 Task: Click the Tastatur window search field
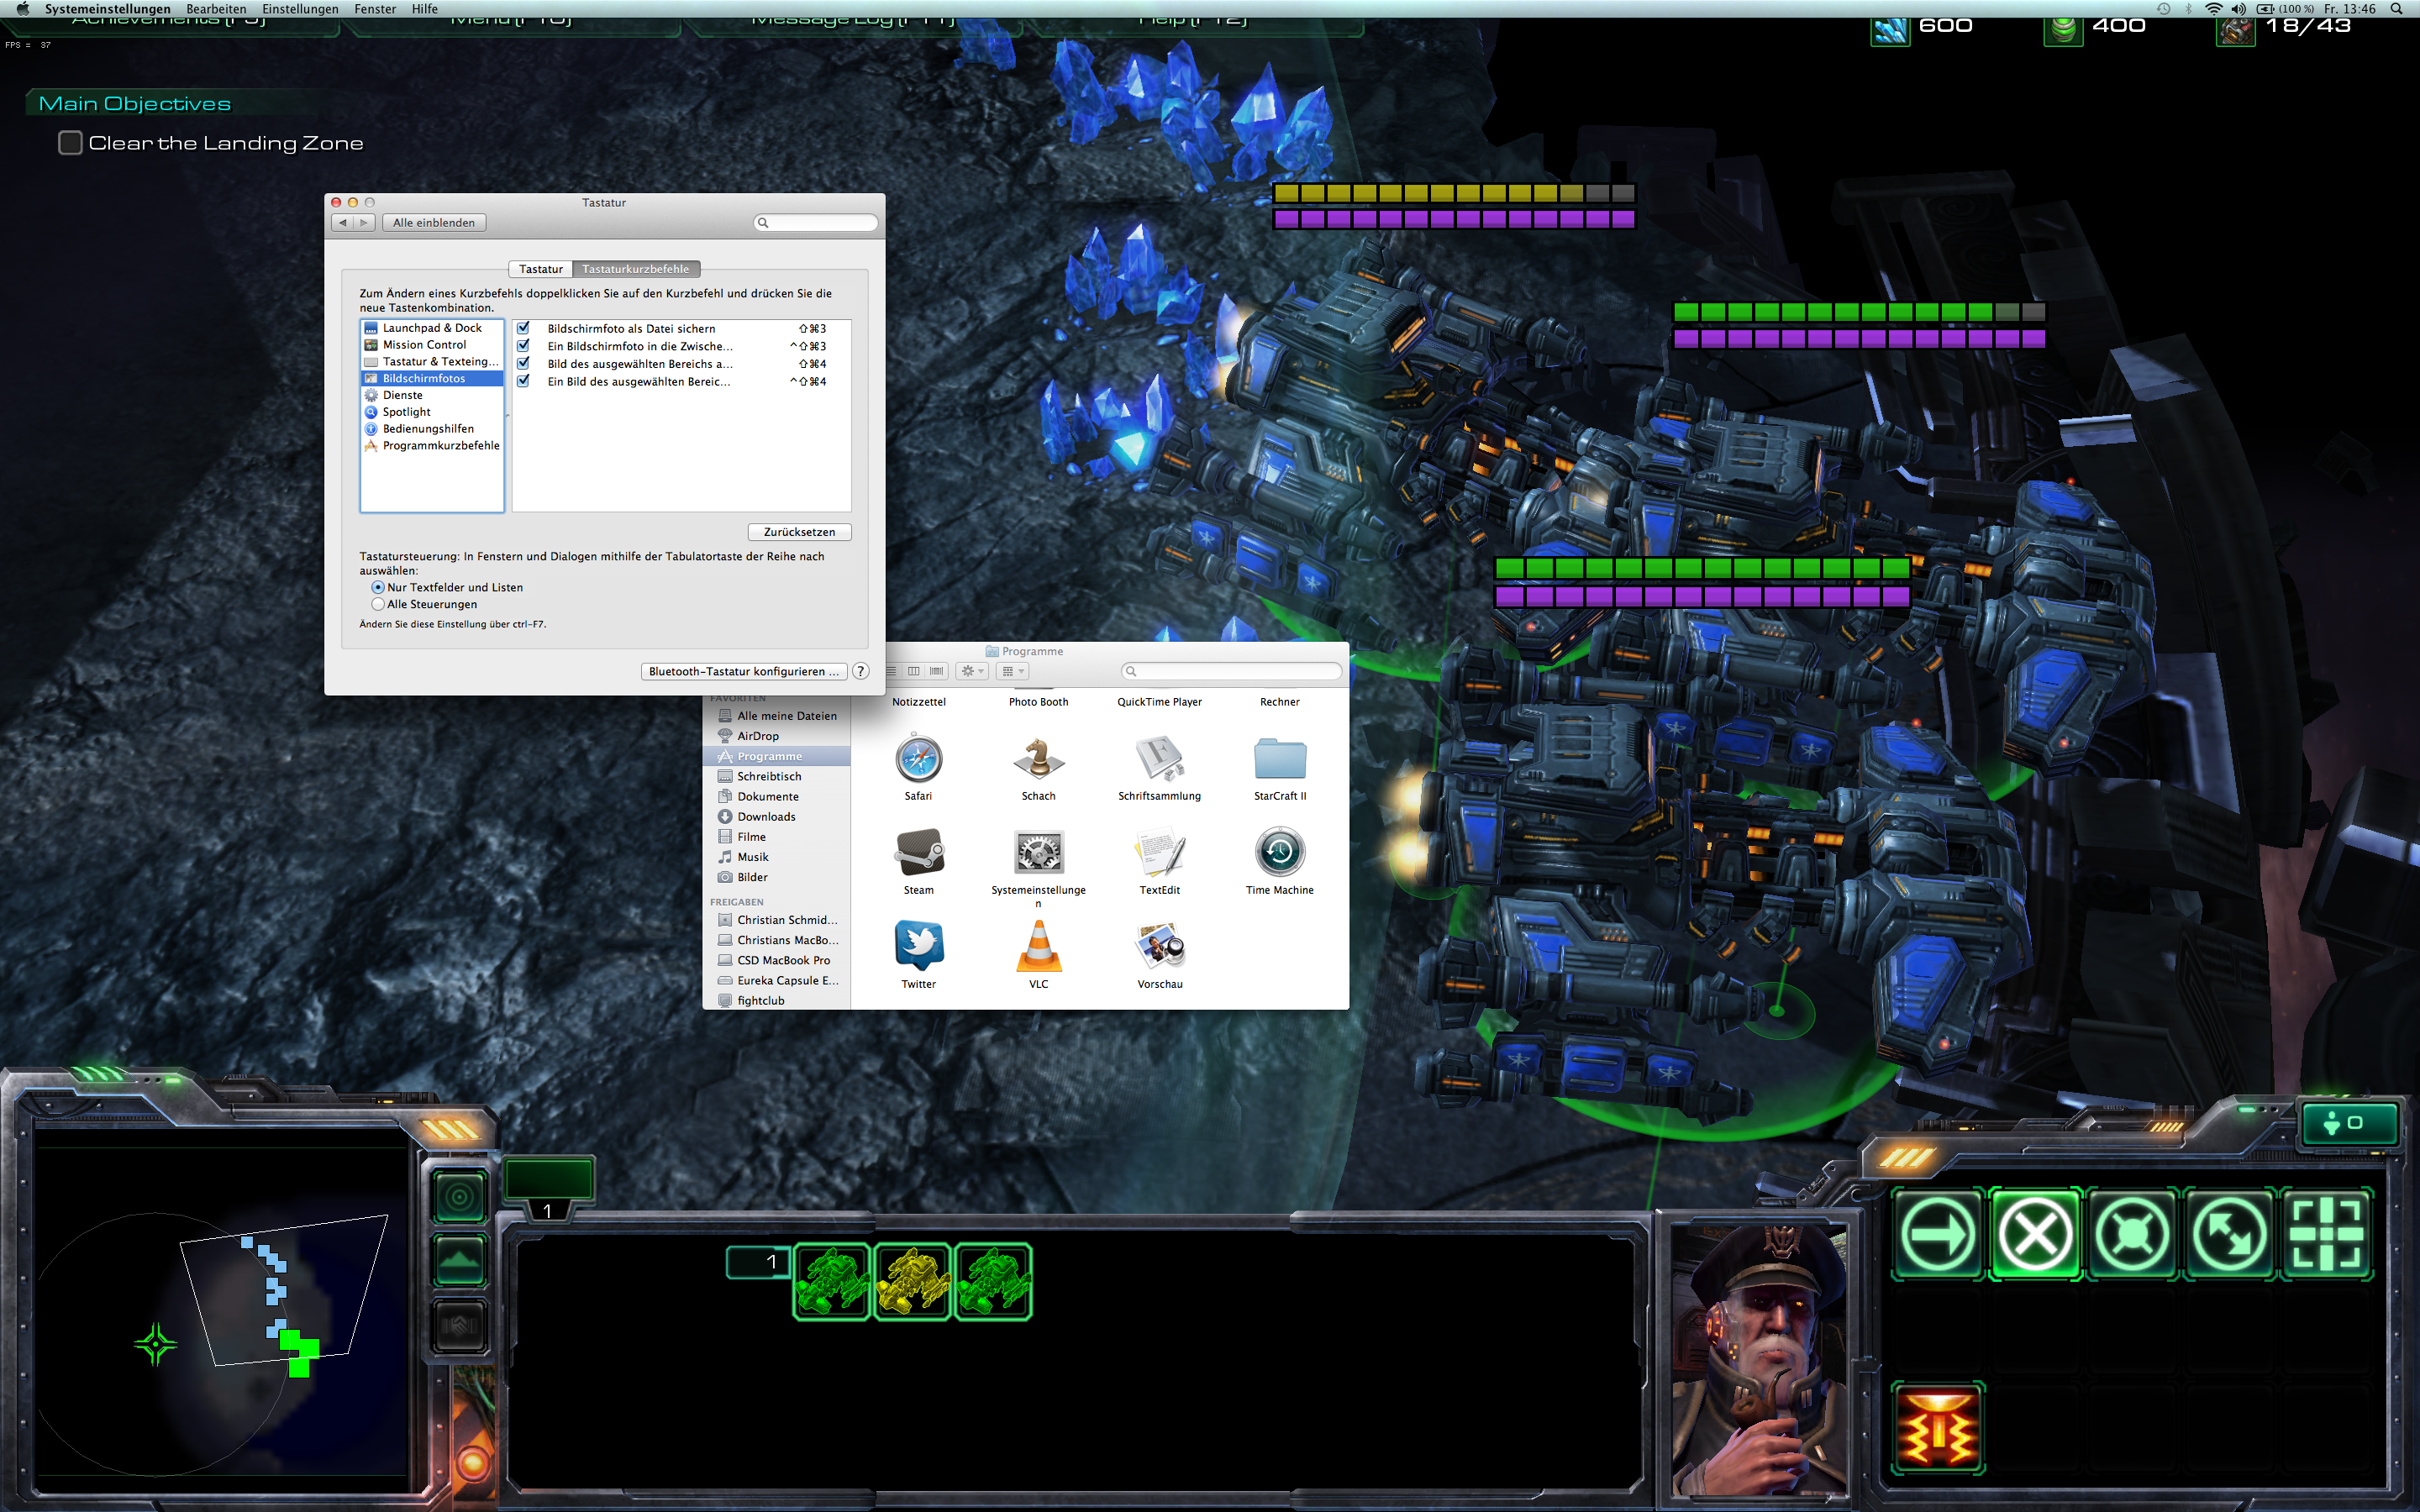816,223
